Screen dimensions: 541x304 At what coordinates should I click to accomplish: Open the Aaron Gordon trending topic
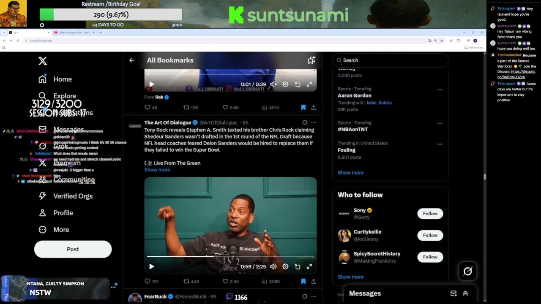354,95
